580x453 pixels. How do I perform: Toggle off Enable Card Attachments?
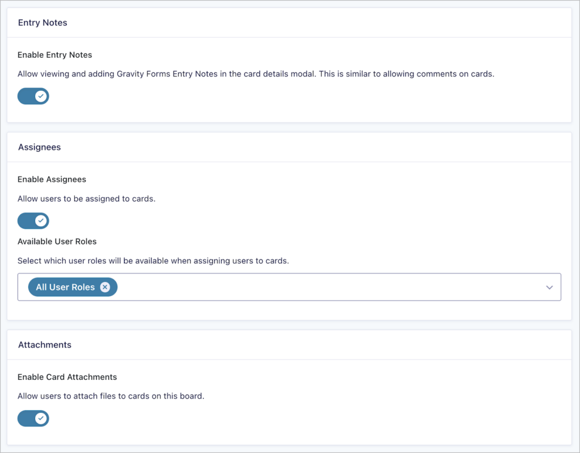[33, 418]
